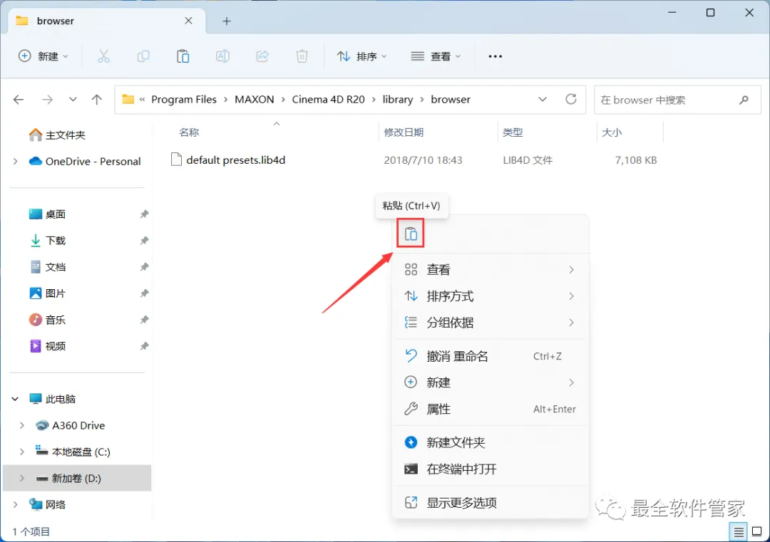Click library in breadcrumb path
Viewport: 770px width, 542px height.
pyautogui.click(x=397, y=100)
